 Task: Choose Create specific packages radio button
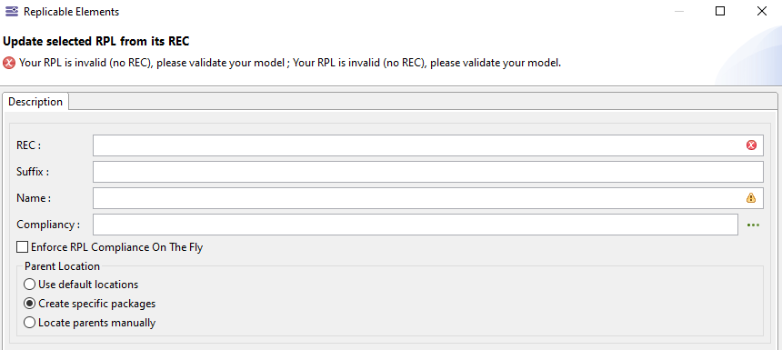[x=30, y=303]
